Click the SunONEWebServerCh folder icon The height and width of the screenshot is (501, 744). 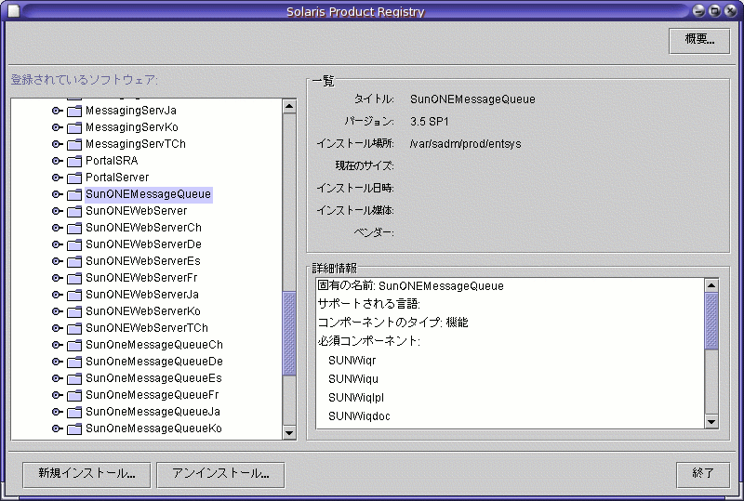coord(74,229)
